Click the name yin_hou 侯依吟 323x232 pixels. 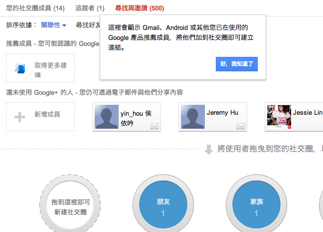(136, 118)
